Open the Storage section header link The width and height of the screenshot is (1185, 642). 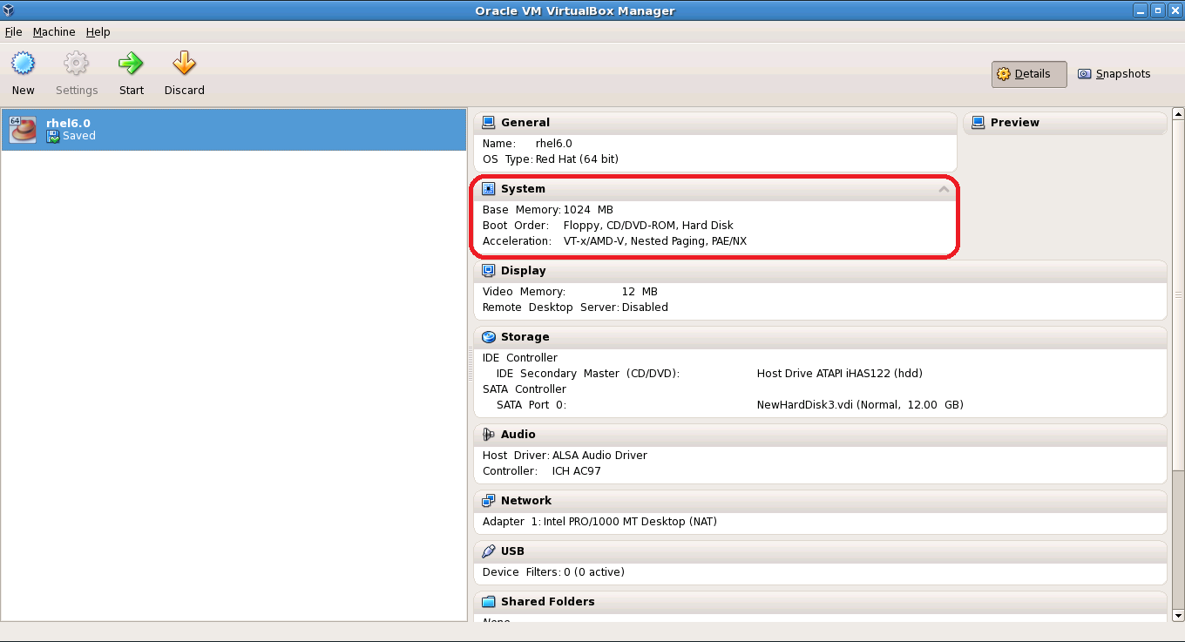[525, 337]
